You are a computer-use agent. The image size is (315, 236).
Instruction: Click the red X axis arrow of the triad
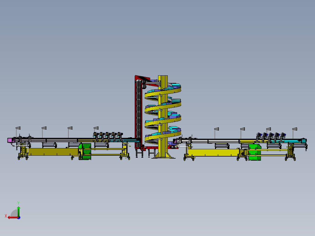point(13,218)
